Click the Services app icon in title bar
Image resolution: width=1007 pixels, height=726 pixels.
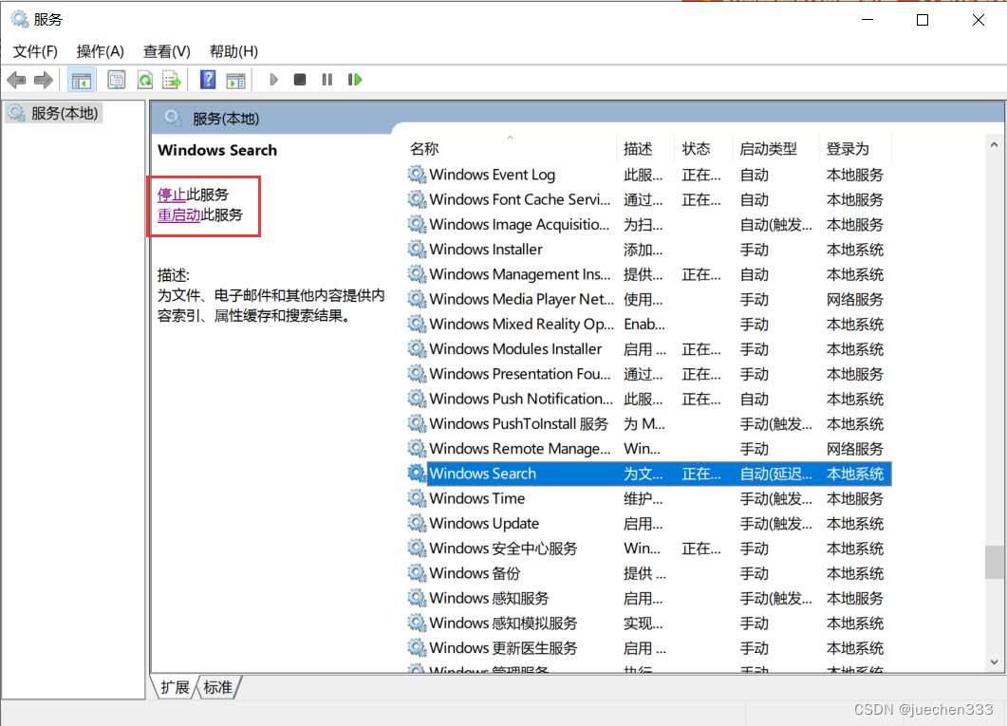[19, 19]
